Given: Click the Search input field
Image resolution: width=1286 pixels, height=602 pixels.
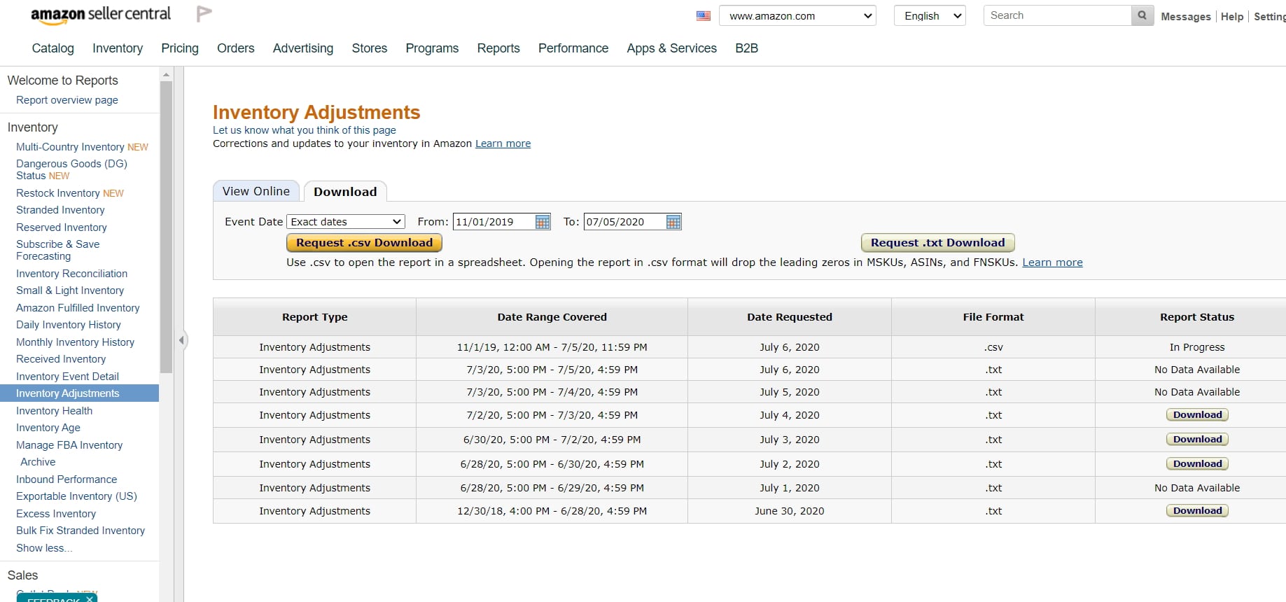Looking at the screenshot, I should pyautogui.click(x=1056, y=15).
